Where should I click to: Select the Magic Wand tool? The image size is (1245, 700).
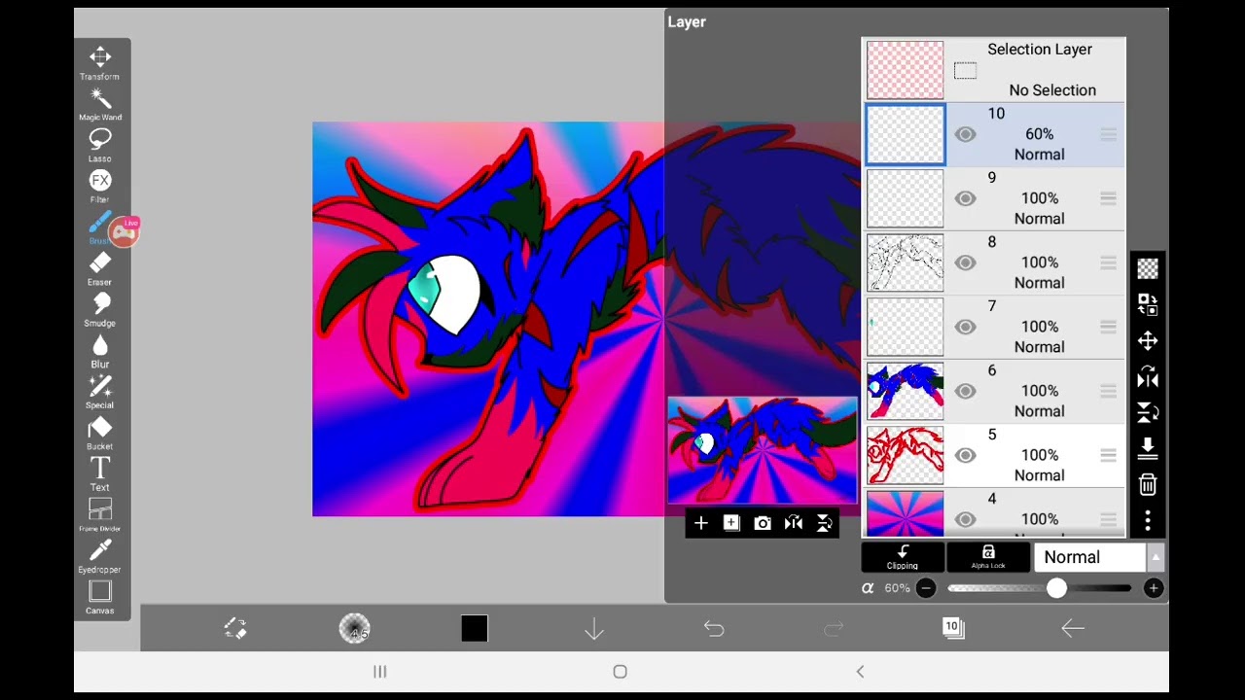[x=100, y=104]
